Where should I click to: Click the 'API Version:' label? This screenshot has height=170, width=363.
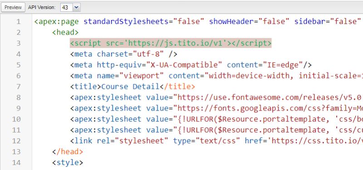point(42,7)
